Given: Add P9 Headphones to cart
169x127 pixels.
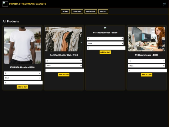Looking at the screenshot, I should 146,75.
